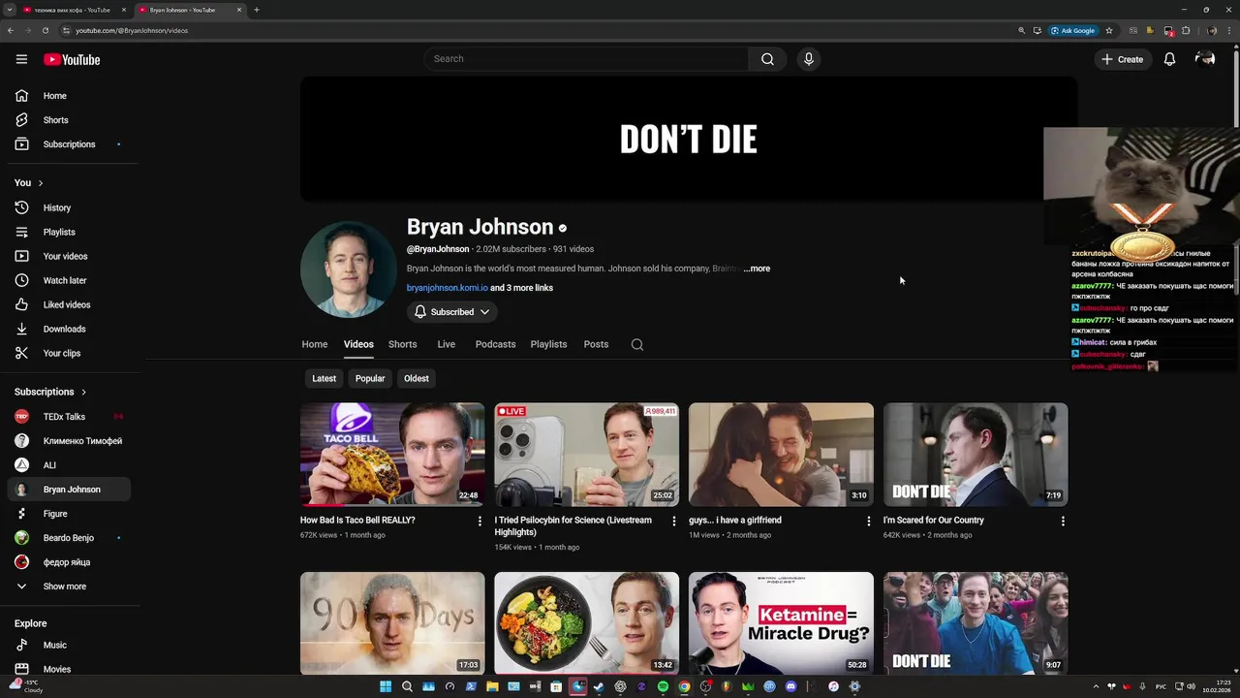Image resolution: width=1240 pixels, height=698 pixels.
Task: Reload the page in browser toolbar
Action: pyautogui.click(x=45, y=30)
